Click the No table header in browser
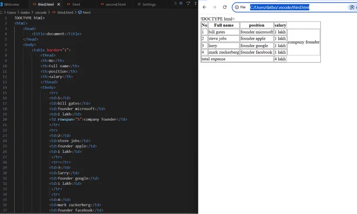The width and height of the screenshot is (357, 214). pyautogui.click(x=204, y=25)
